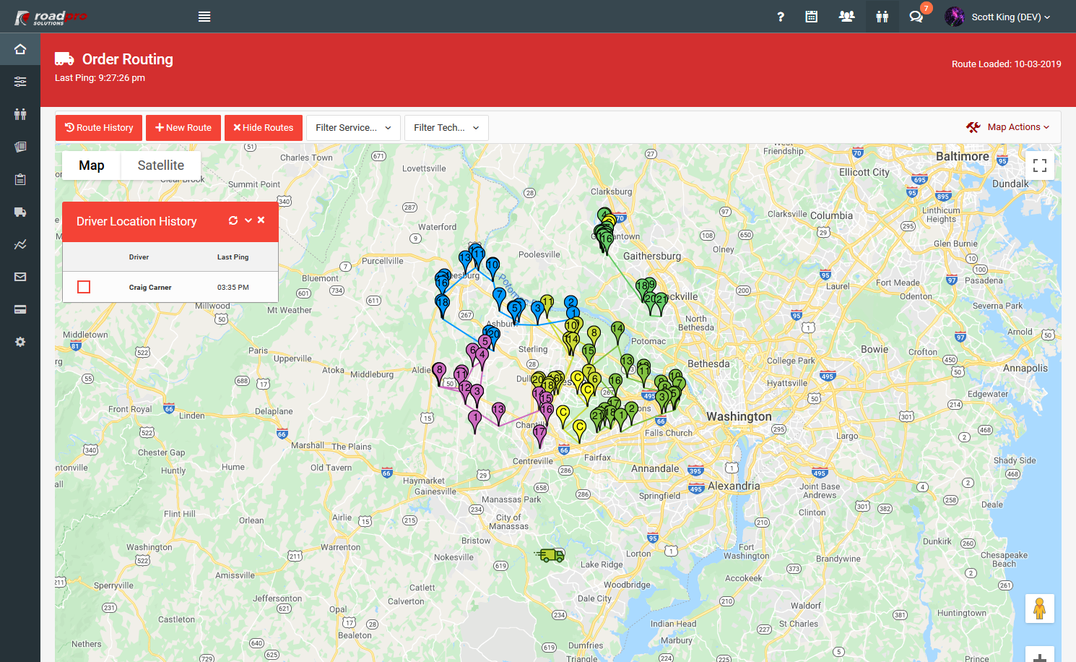
Task: Open the mail envelope sidebar icon
Action: (20, 277)
